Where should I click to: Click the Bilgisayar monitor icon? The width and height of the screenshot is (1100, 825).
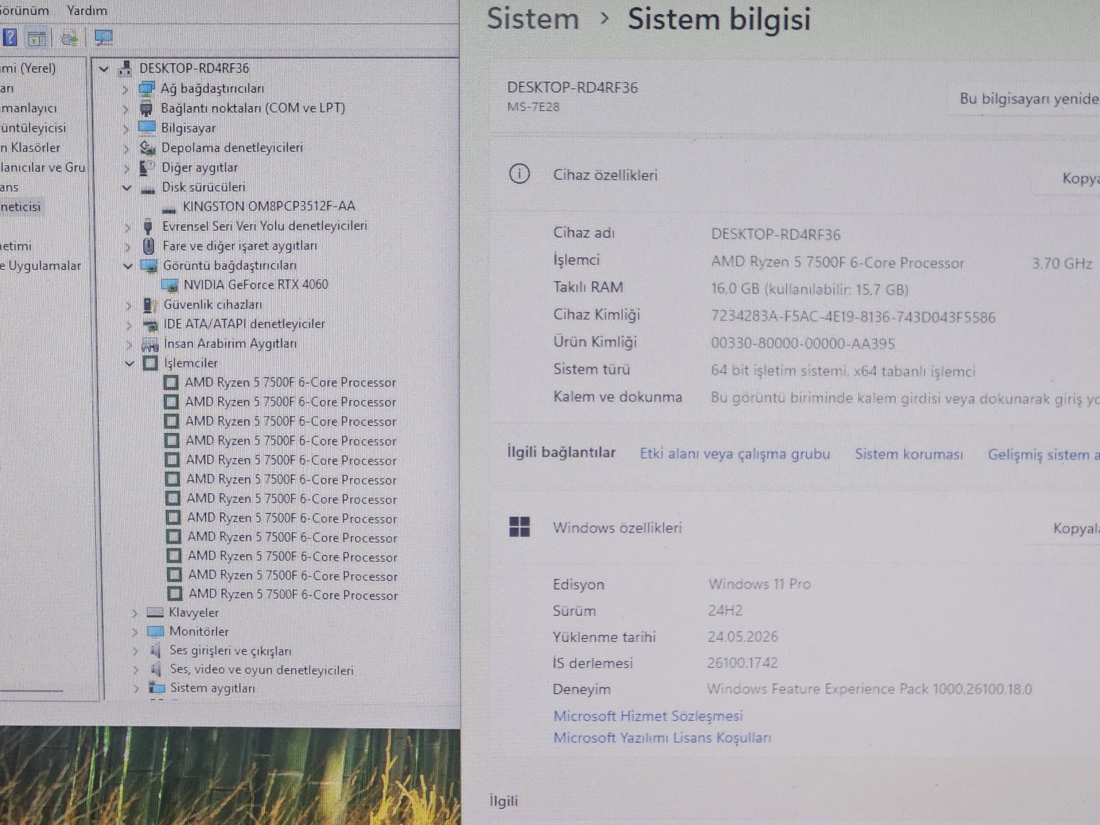tap(147, 127)
